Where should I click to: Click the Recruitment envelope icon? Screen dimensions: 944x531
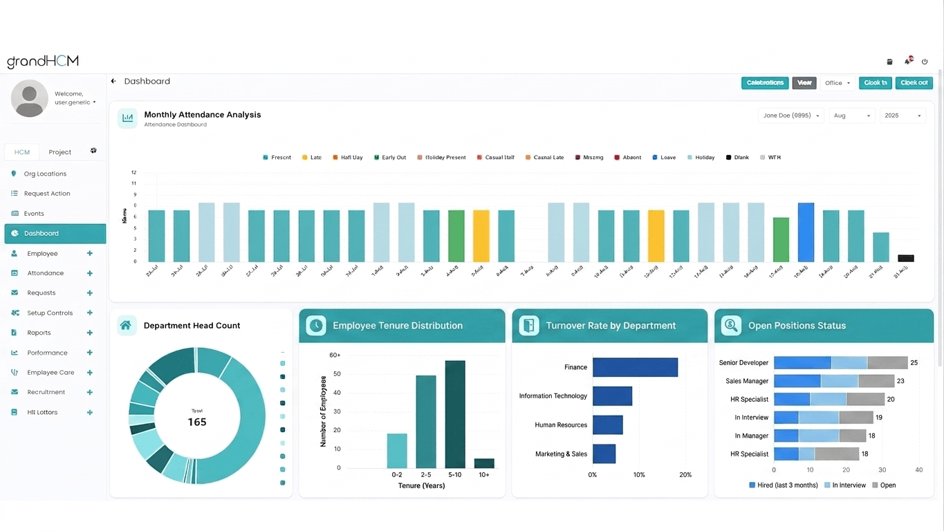point(15,392)
